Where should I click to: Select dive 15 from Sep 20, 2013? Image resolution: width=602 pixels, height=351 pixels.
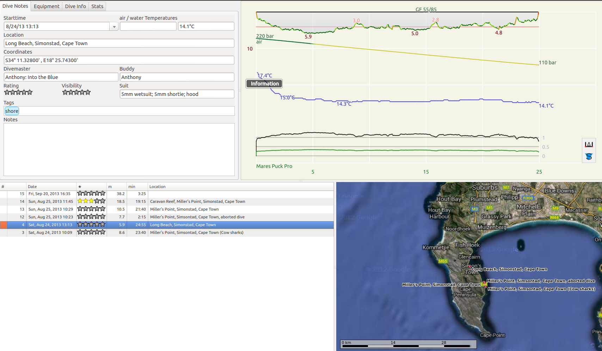point(49,194)
